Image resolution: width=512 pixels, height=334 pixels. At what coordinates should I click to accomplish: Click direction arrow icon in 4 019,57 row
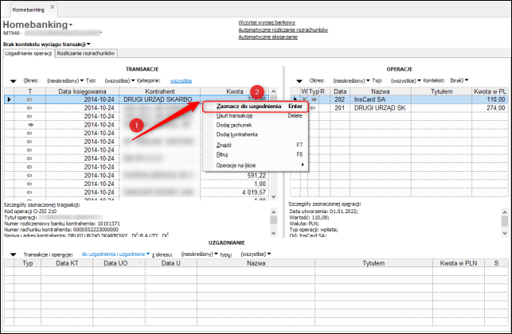(29, 192)
